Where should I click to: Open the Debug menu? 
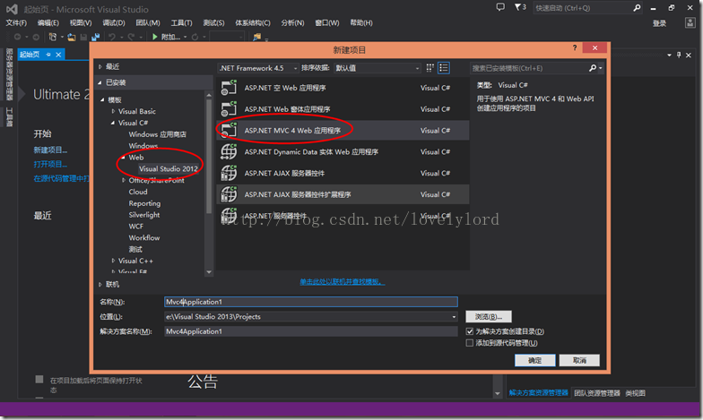pos(113,23)
